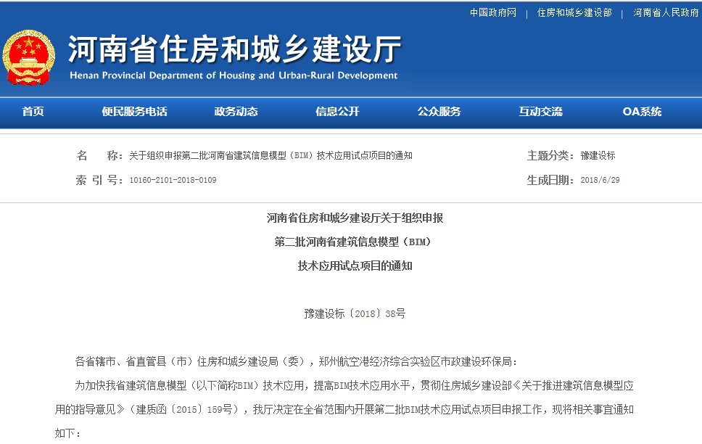Choose 公众服务 from navigation bar

(439, 112)
